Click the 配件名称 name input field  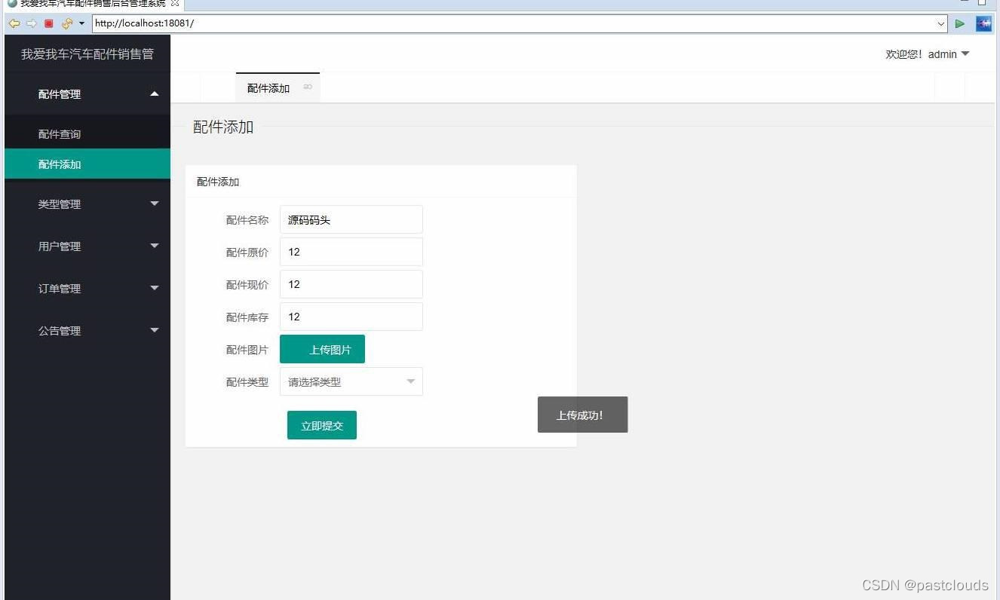(351, 219)
